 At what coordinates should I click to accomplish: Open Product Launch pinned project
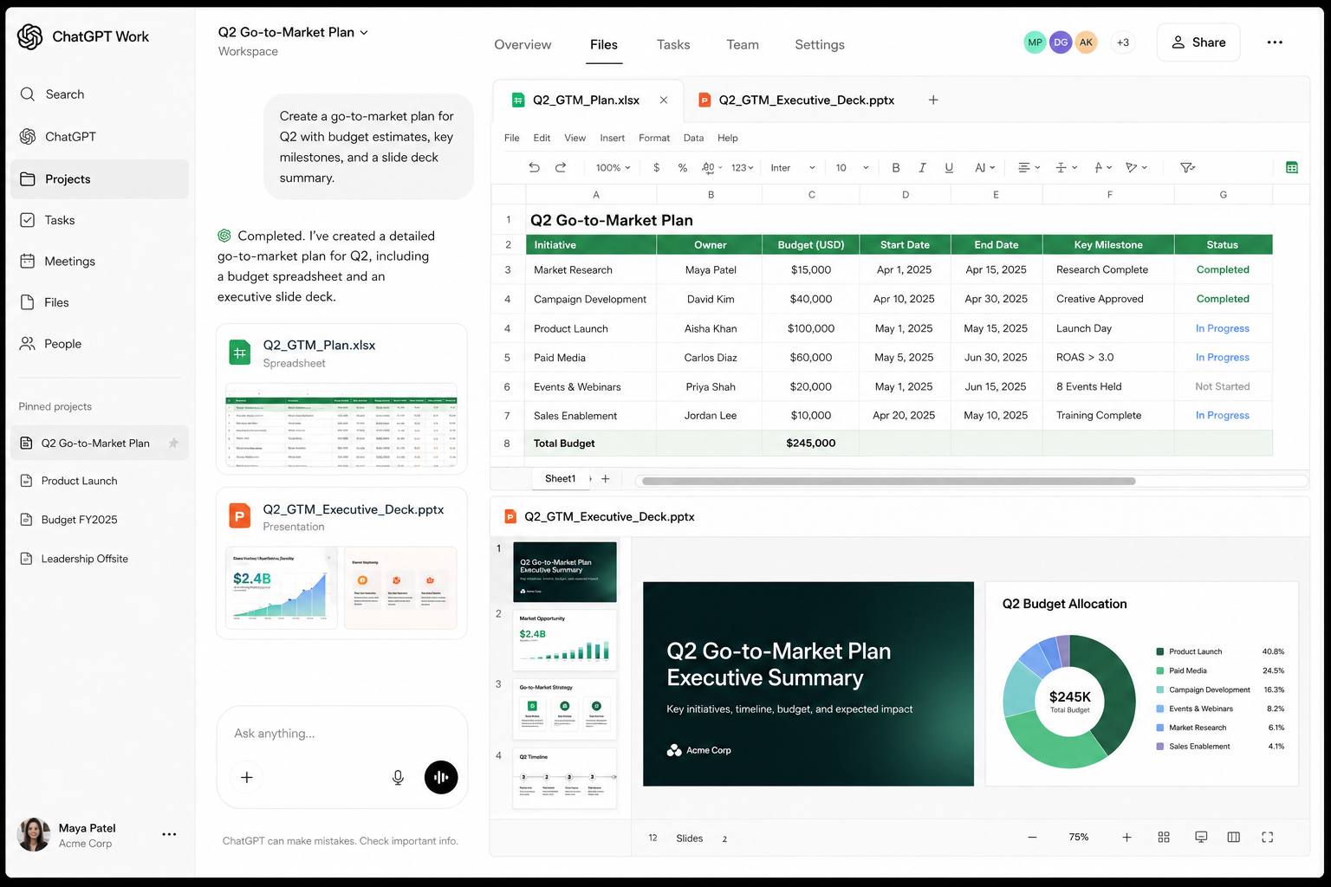tap(80, 481)
